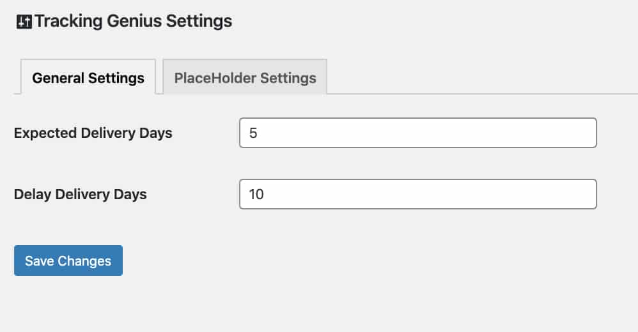Focus the Delay Delivery Days input field
Image resolution: width=638 pixels, height=332 pixels.
click(417, 194)
